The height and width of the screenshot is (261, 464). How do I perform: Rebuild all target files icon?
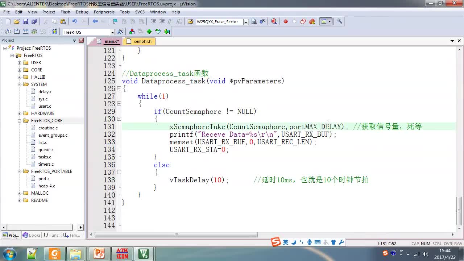pyautogui.click(x=25, y=32)
